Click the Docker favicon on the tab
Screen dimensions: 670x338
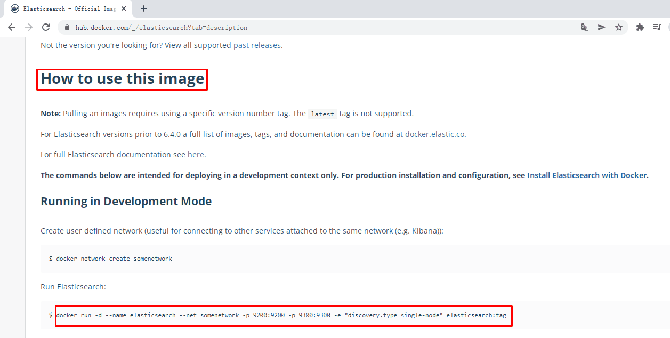(x=14, y=9)
